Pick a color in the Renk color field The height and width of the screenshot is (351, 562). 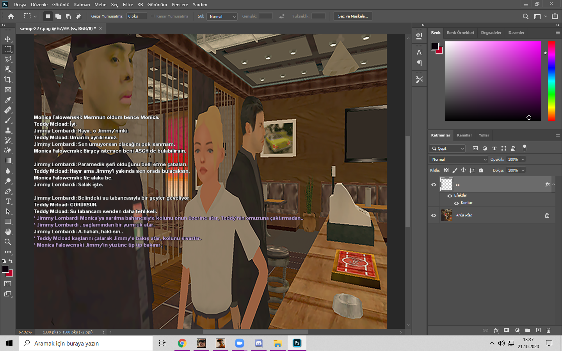pos(493,81)
